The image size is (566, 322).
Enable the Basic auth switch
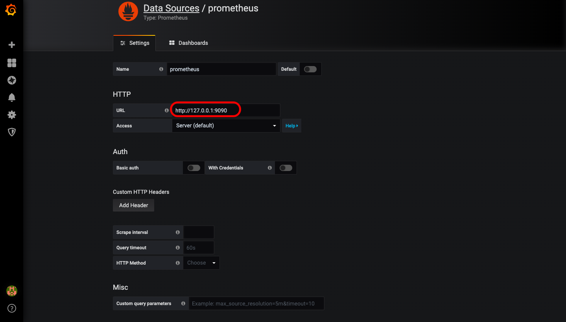click(x=194, y=168)
